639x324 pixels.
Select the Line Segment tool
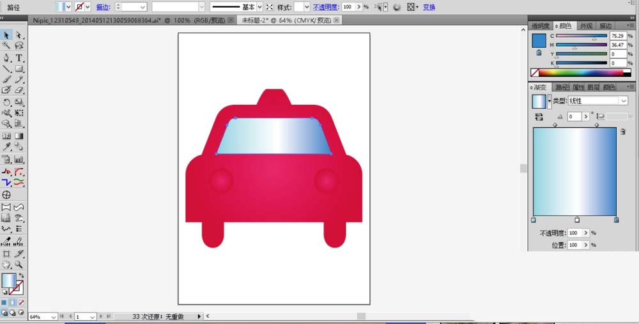[6, 68]
